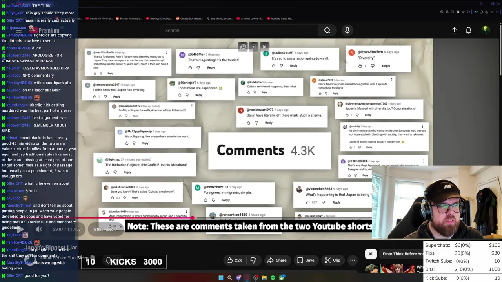Open Xbox app from taskbar

tap(282, 278)
